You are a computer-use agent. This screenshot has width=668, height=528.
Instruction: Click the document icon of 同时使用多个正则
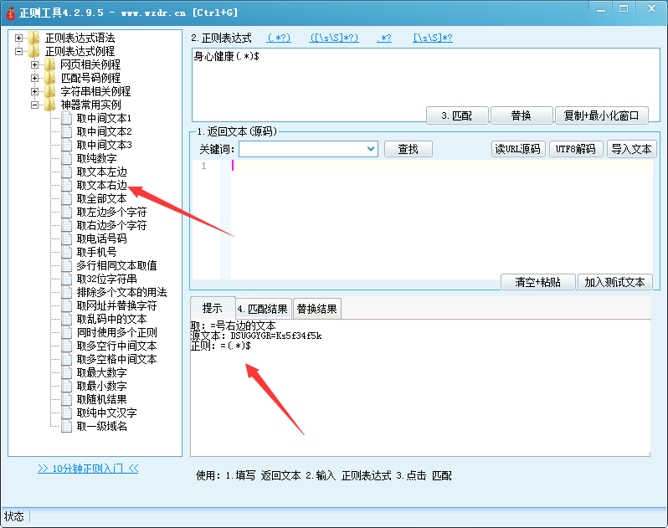66,332
